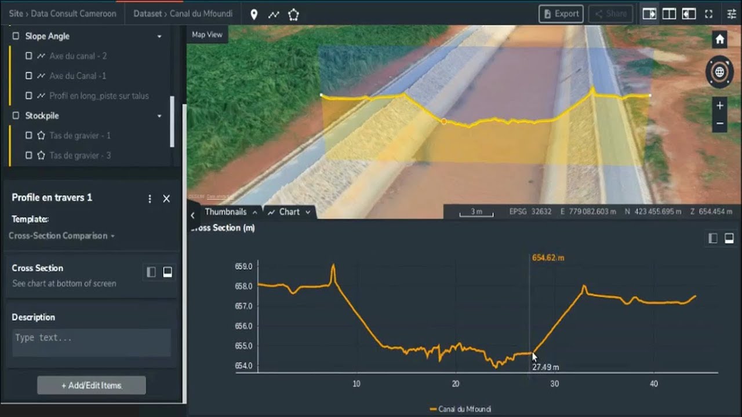Click the 3 m scale bar

click(477, 213)
